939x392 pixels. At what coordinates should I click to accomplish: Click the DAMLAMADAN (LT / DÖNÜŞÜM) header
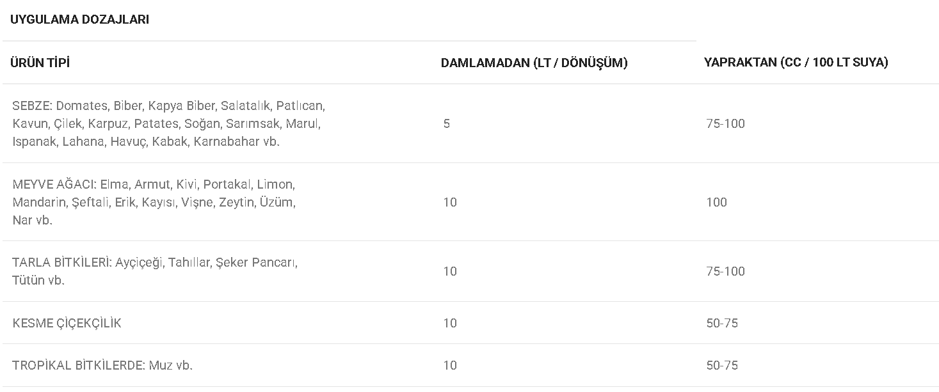(534, 63)
